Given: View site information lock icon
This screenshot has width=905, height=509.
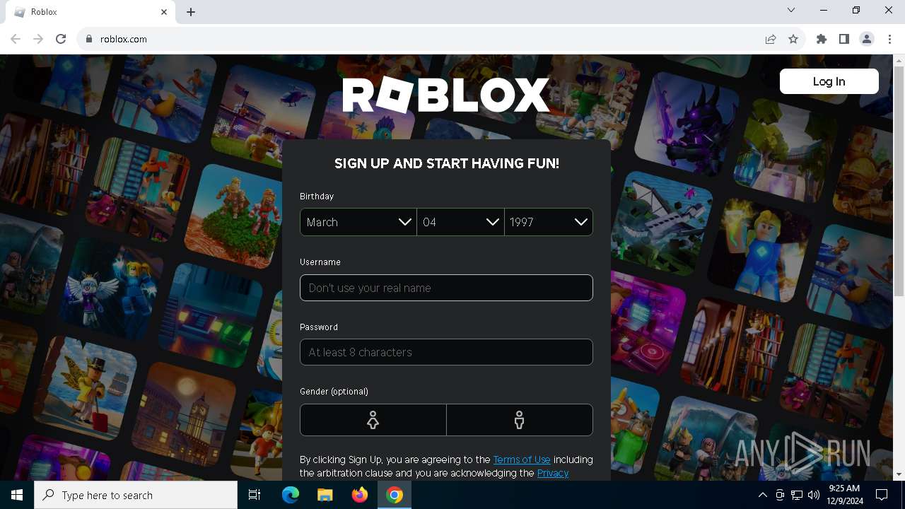Looking at the screenshot, I should [x=88, y=39].
